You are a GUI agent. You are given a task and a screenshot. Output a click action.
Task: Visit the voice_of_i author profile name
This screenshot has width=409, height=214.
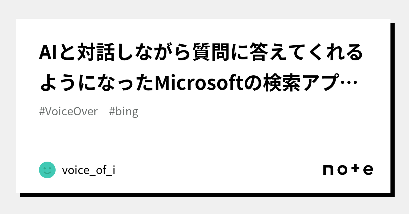pyautogui.click(x=89, y=170)
